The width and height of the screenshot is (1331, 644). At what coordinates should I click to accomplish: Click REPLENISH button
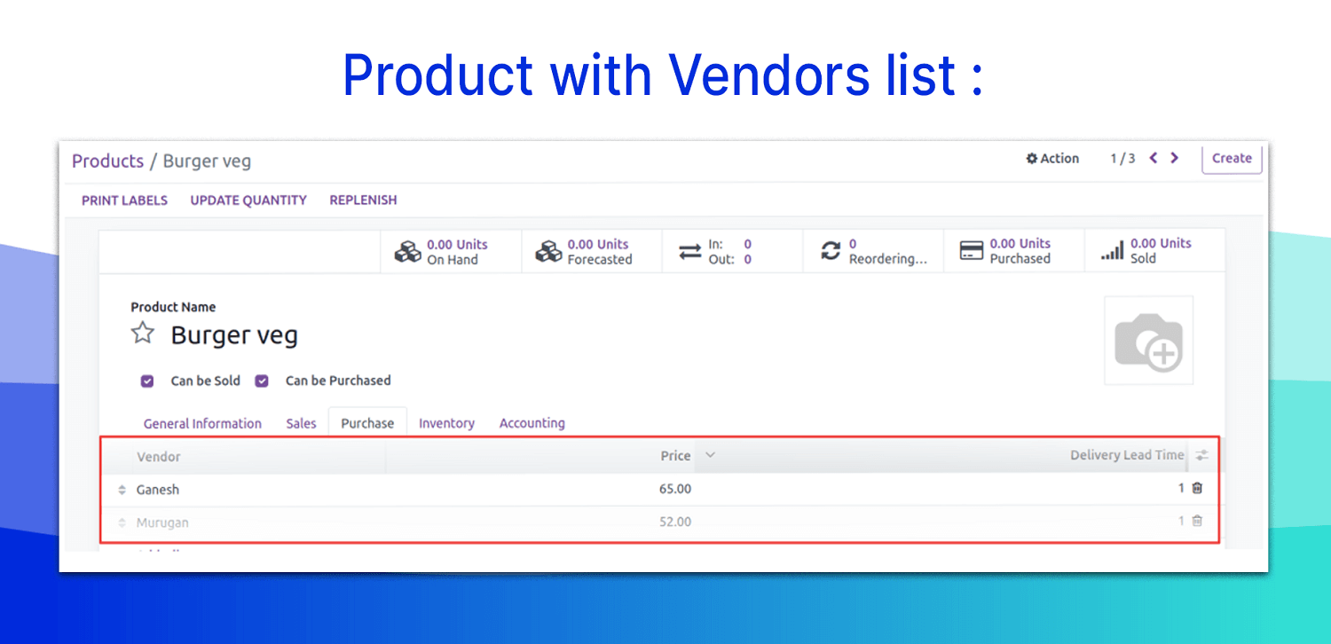(363, 200)
